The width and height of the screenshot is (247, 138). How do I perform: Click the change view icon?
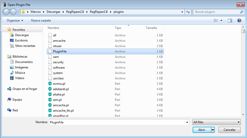216,20
